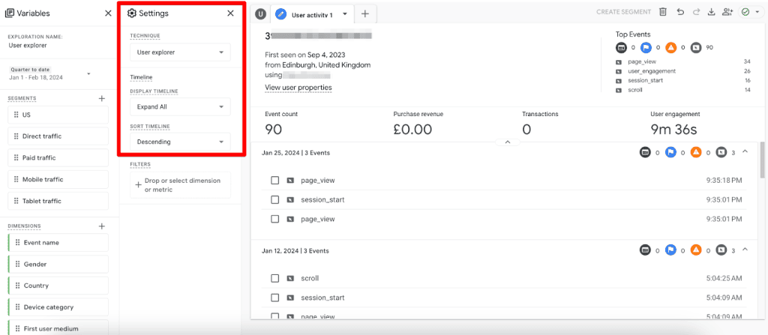This screenshot has height=335, width=768.
Task: Check the scroll event at 5:04:25 AM
Action: point(274,278)
